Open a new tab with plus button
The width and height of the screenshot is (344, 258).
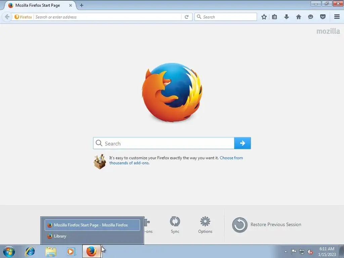[82, 5]
